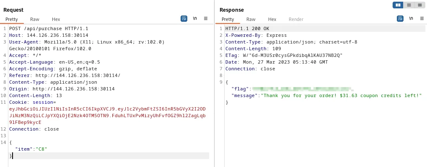
Task: Show non-printable \n characters in Request panel
Action: coord(195,18)
